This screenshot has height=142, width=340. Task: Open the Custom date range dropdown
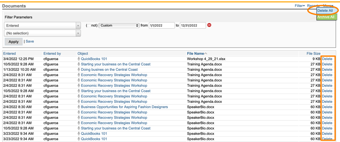tap(119, 25)
